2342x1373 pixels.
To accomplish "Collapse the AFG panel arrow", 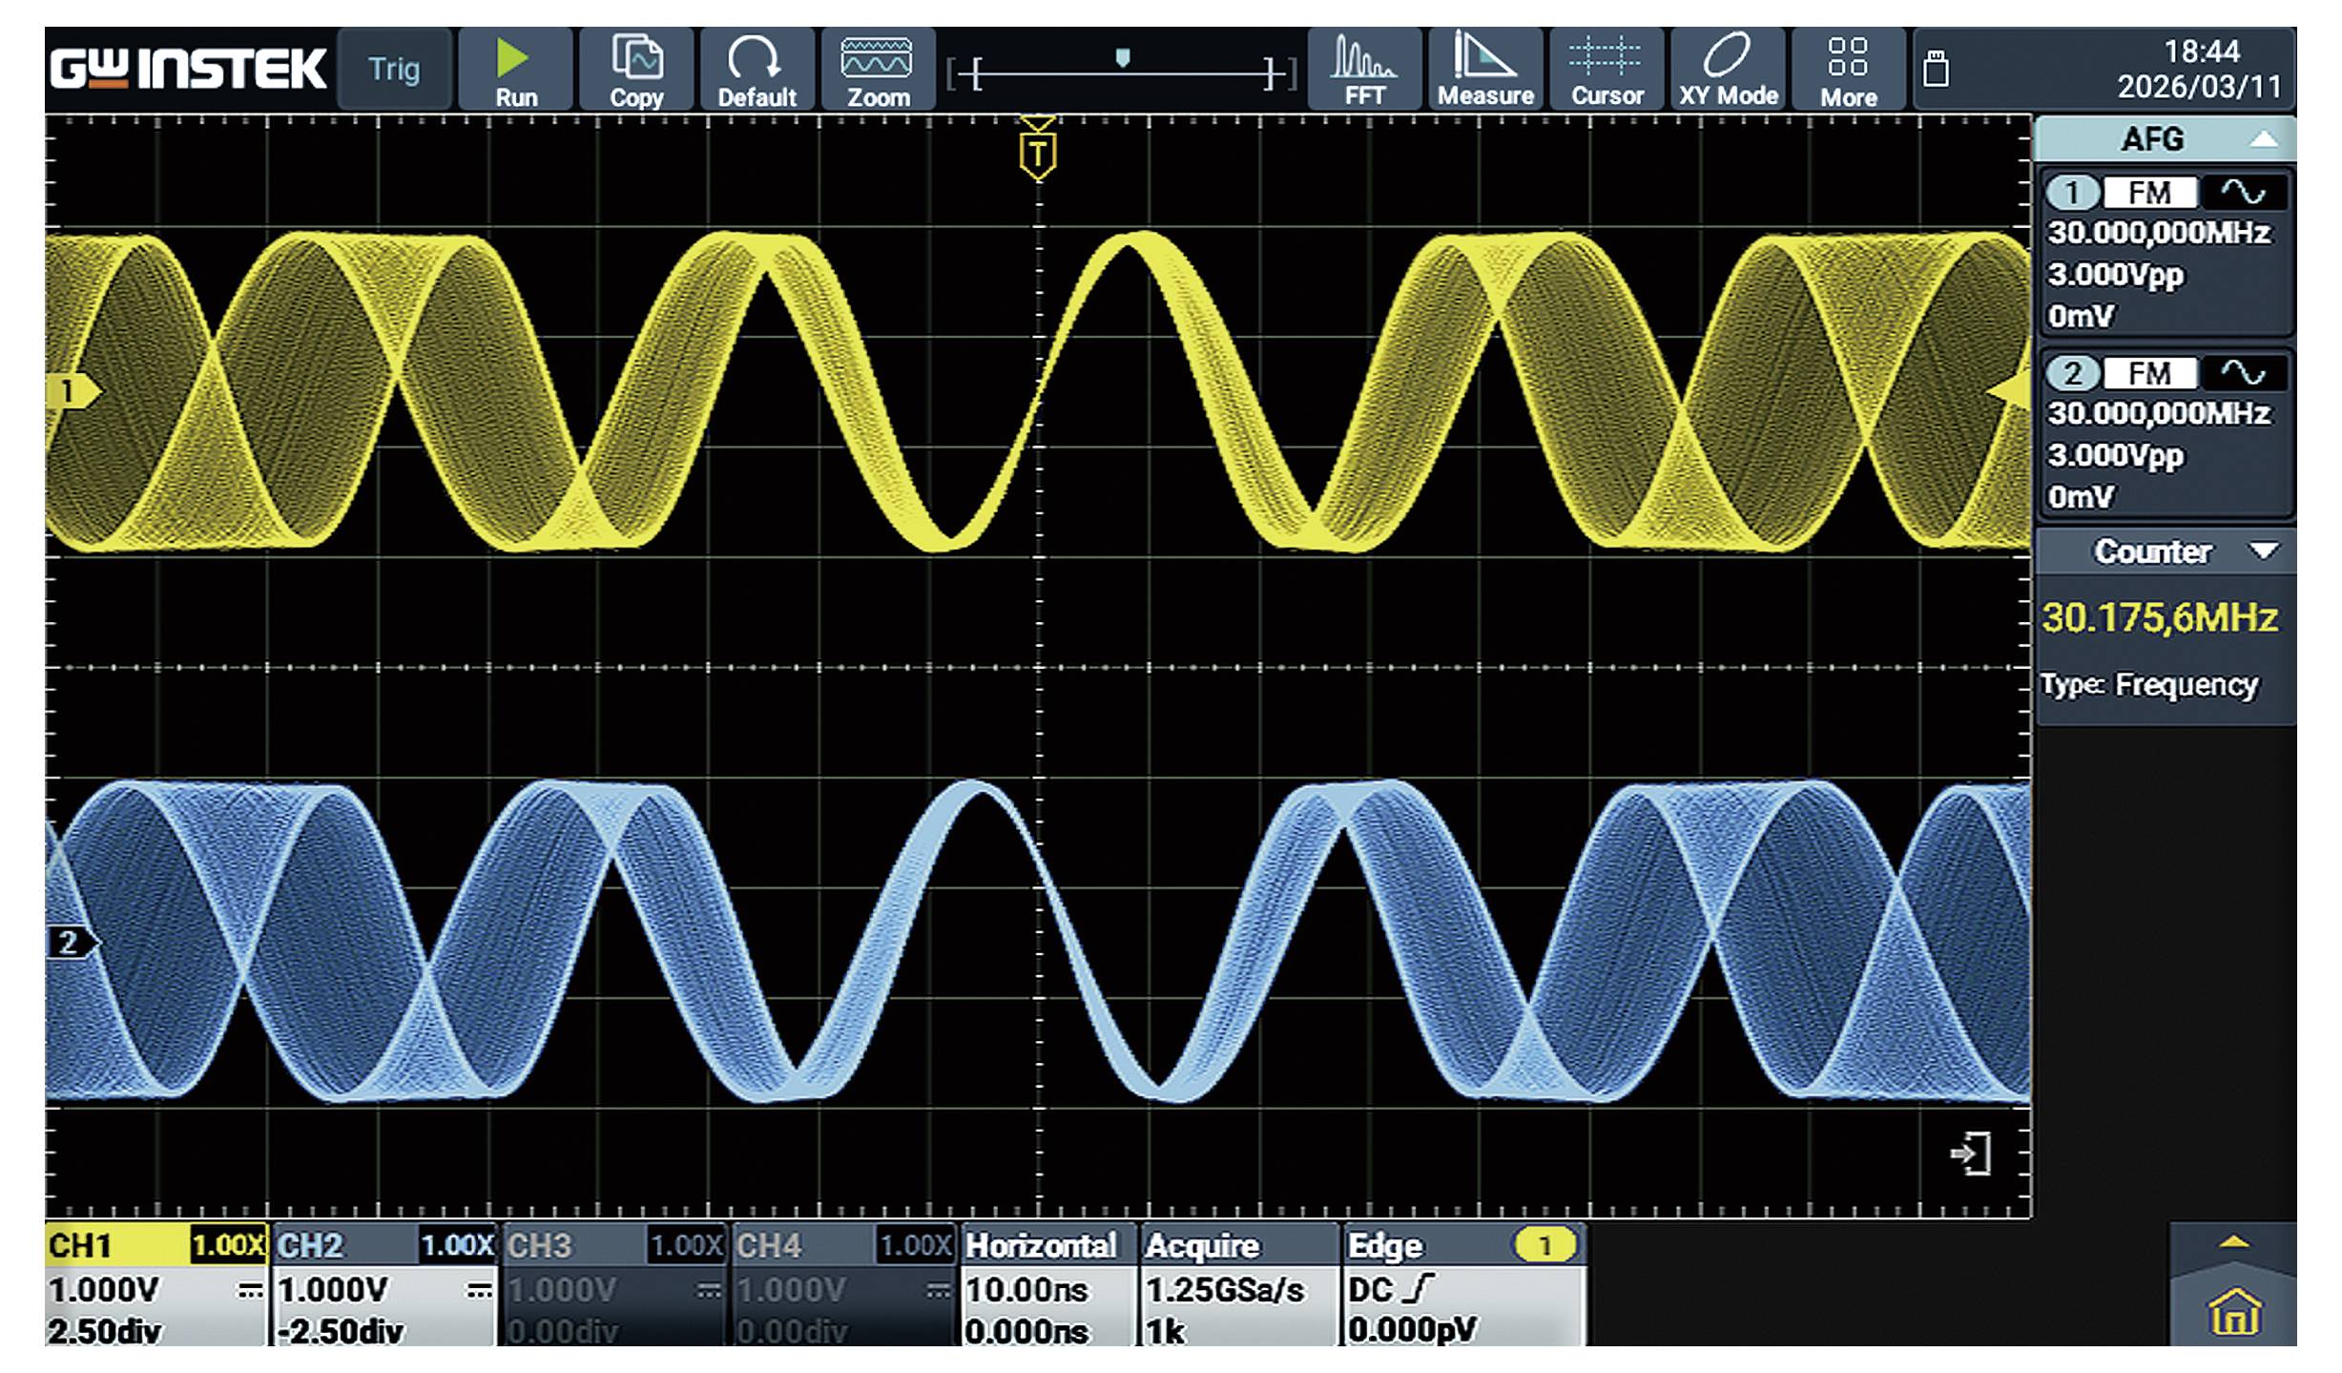I will click(x=2263, y=139).
